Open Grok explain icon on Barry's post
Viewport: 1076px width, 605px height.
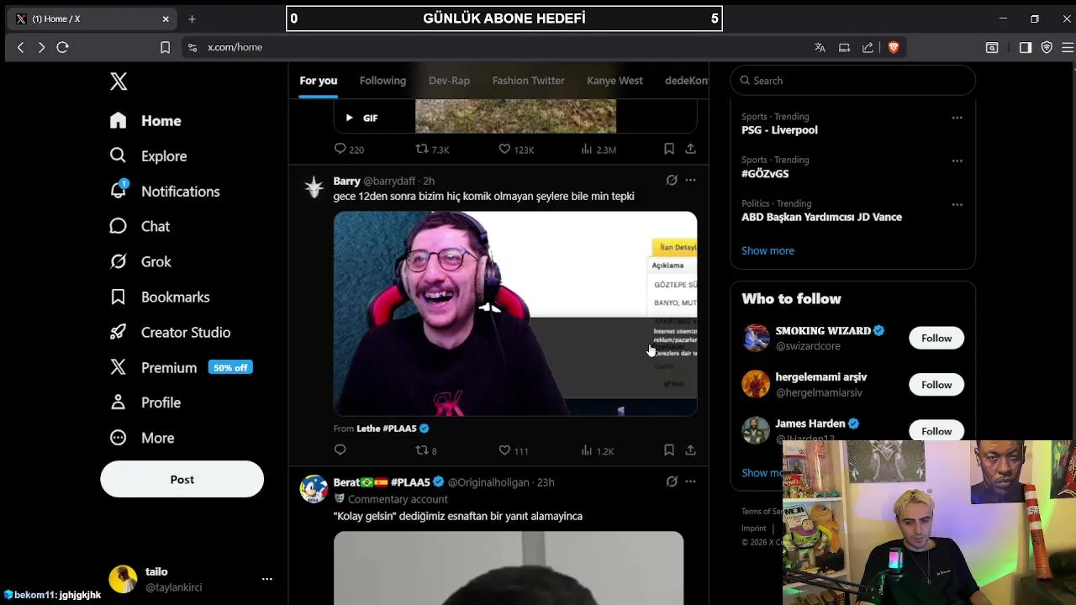pos(672,180)
